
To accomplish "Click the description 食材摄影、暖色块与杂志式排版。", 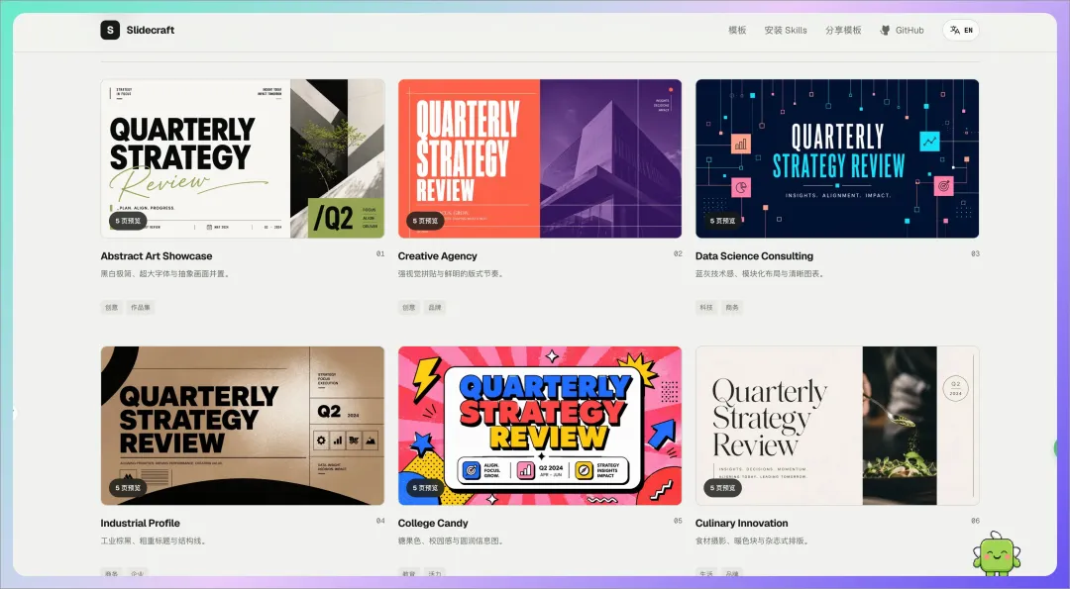I will (x=753, y=541).
